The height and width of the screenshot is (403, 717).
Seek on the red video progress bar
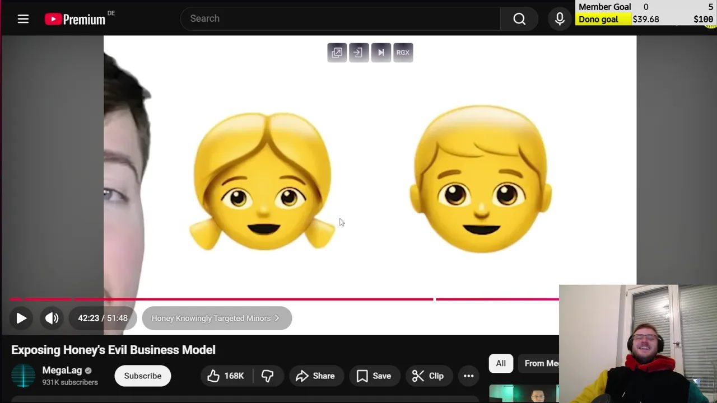click(284, 299)
